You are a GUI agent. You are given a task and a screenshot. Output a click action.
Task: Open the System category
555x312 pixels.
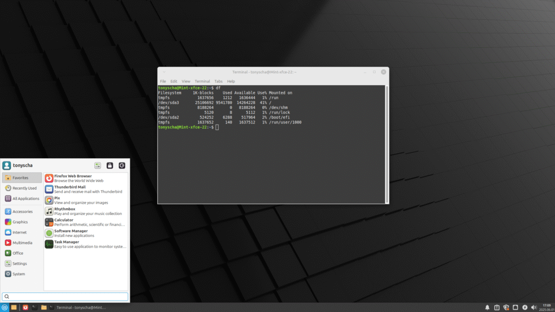(22, 274)
